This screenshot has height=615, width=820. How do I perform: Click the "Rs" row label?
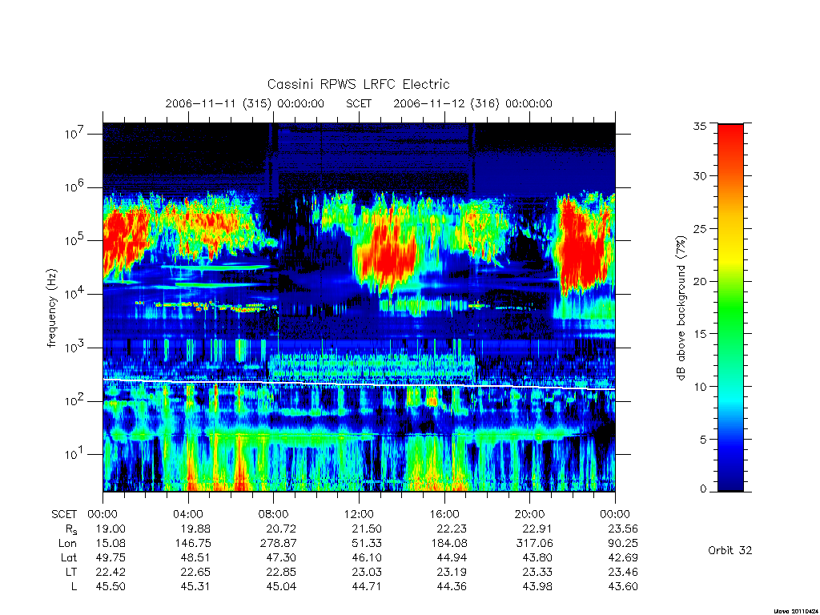click(71, 529)
